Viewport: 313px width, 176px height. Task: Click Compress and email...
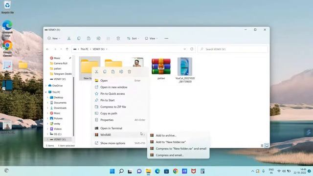point(178,155)
